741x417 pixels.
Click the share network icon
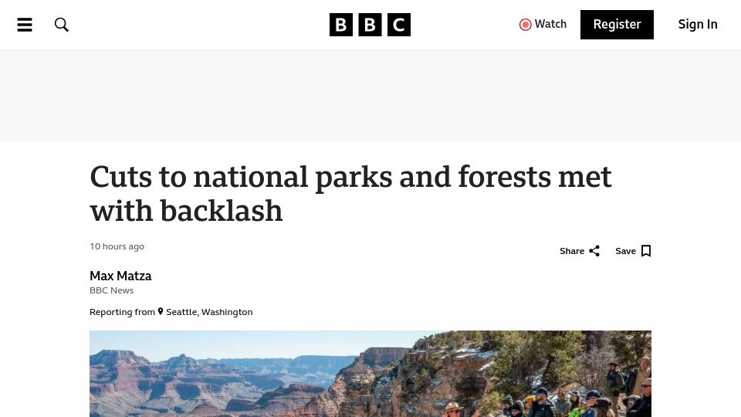(594, 251)
